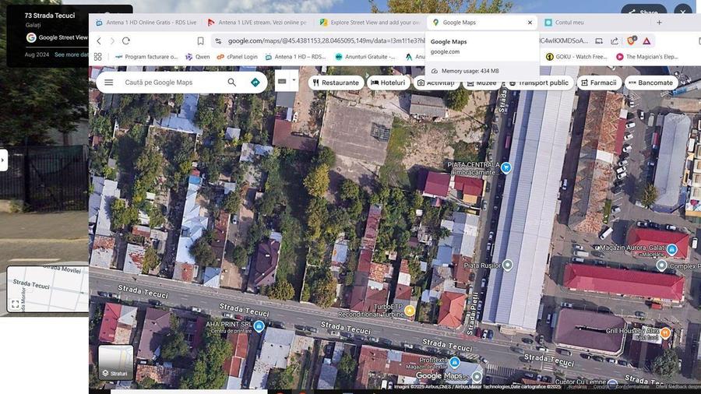Open the Antena 1 HD – RDS bookmark

tap(295, 57)
